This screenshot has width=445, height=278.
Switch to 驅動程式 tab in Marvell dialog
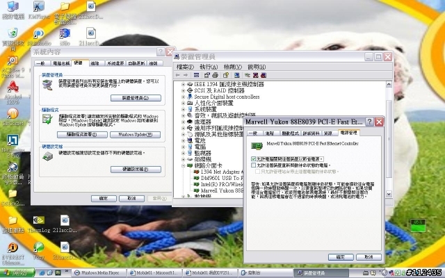(x=291, y=133)
